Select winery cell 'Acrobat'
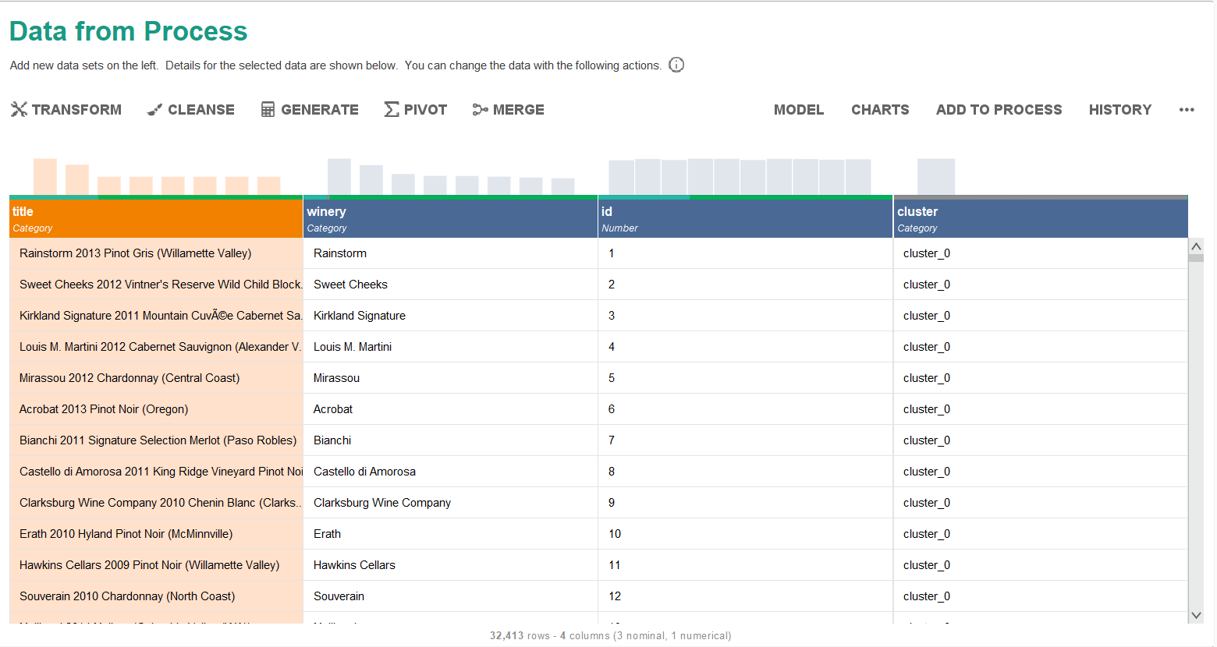 tap(450, 409)
